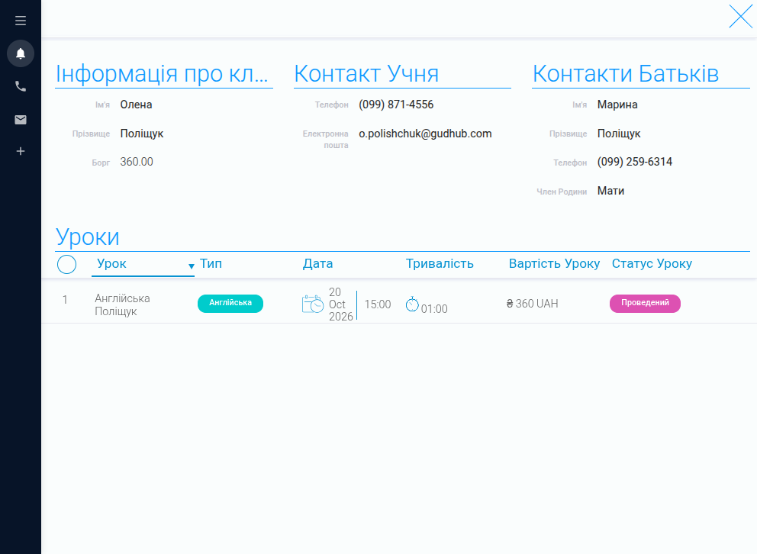Click parent name Марина

pyautogui.click(x=617, y=105)
